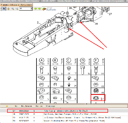Select Frames - Articulation Components tab
Viewport: 128px width, 123px height.
(17, 5)
